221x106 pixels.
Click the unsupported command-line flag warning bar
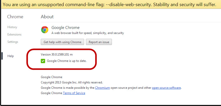click(110, 5)
